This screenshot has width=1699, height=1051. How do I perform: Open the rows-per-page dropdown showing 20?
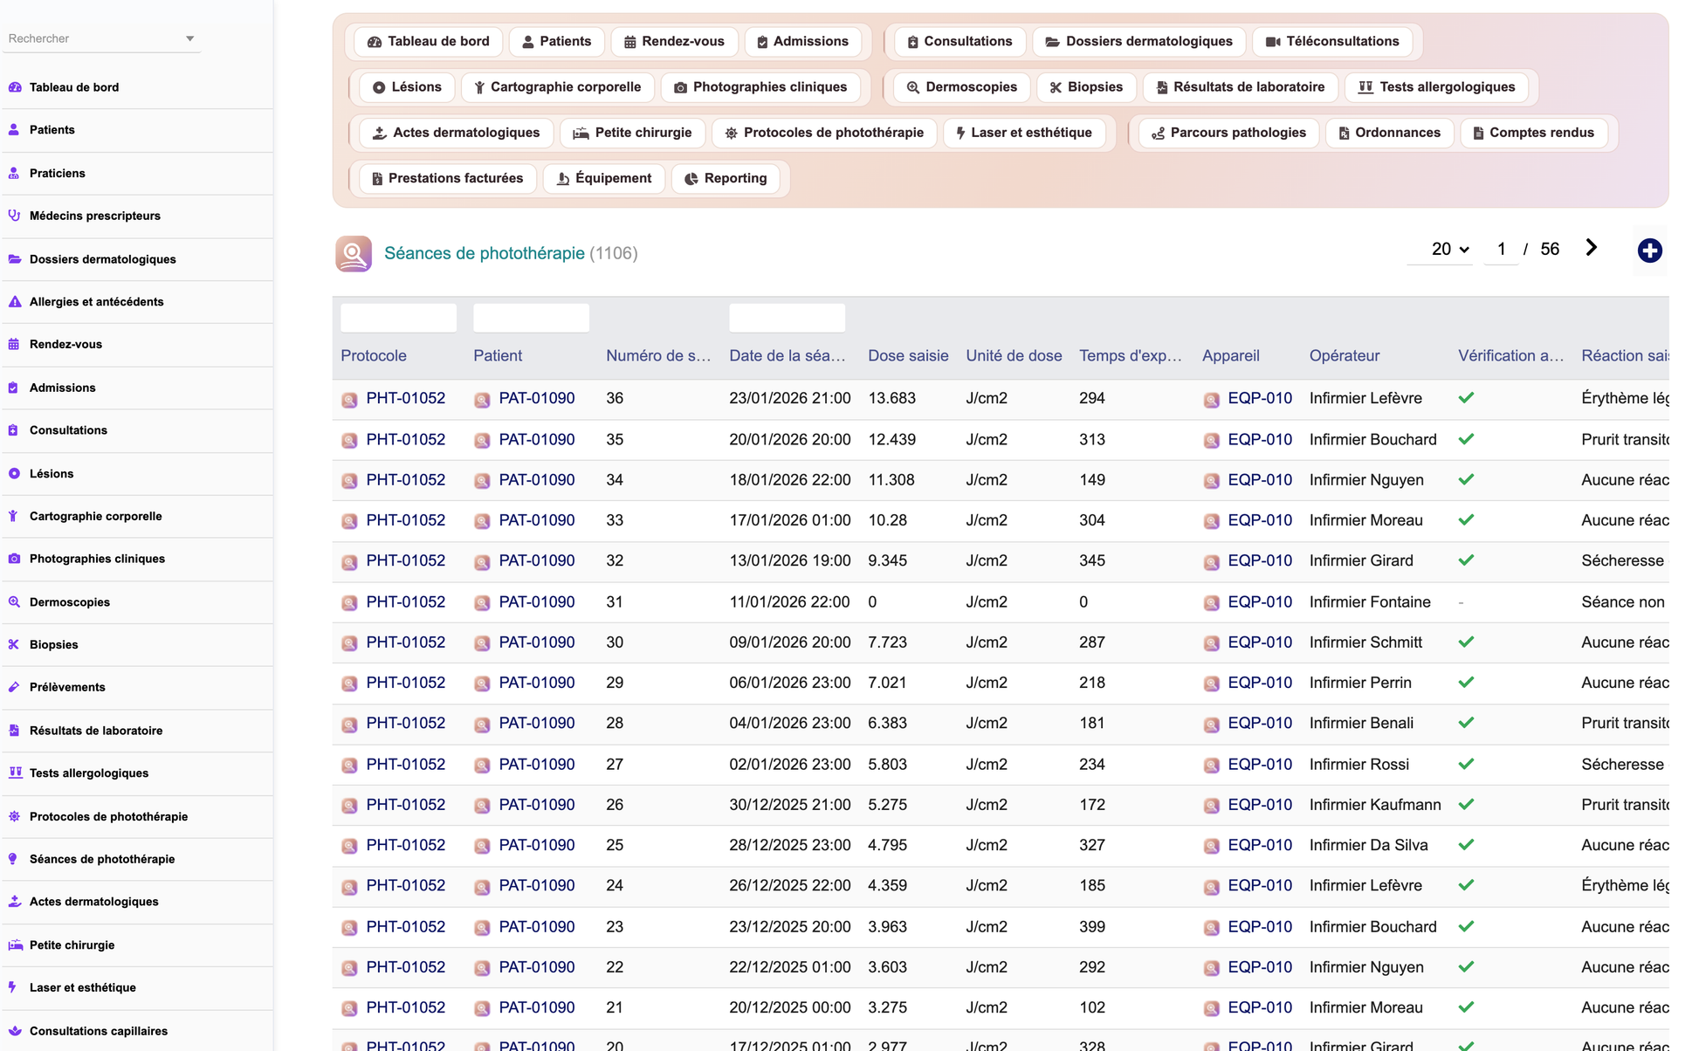click(1449, 250)
